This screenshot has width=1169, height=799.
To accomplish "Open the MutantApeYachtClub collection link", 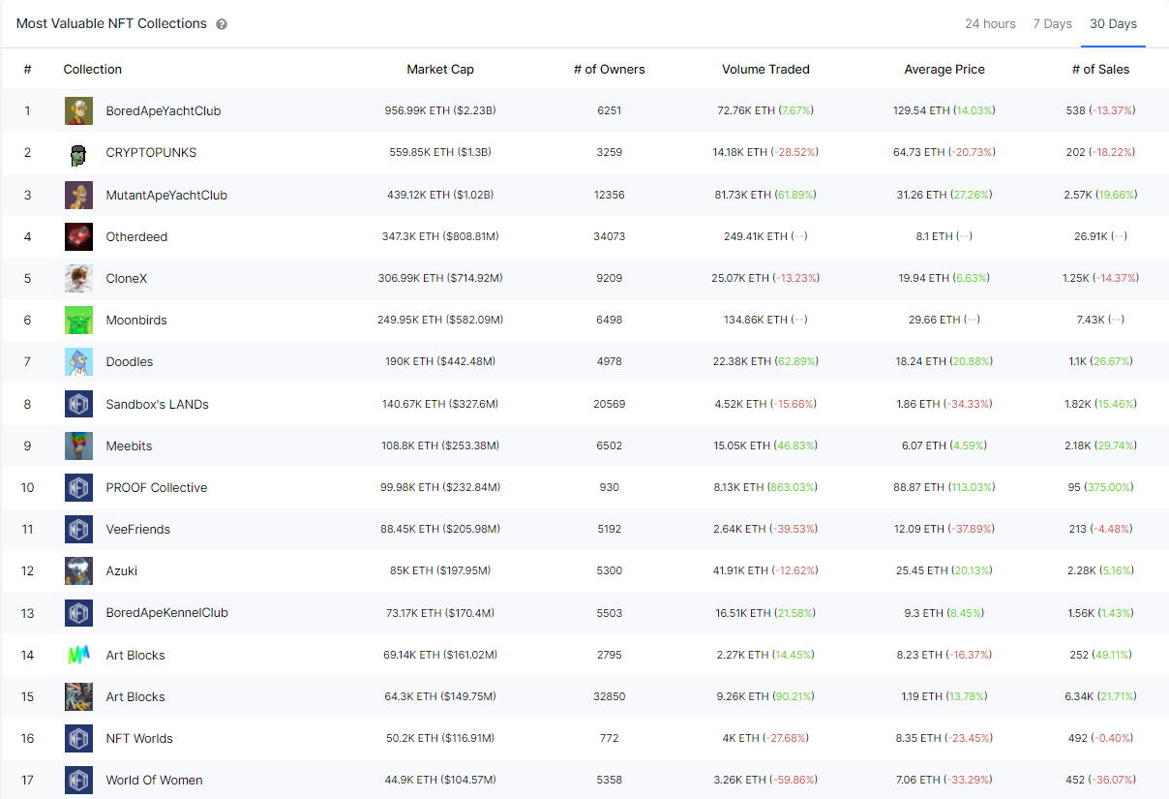I will pyautogui.click(x=166, y=195).
